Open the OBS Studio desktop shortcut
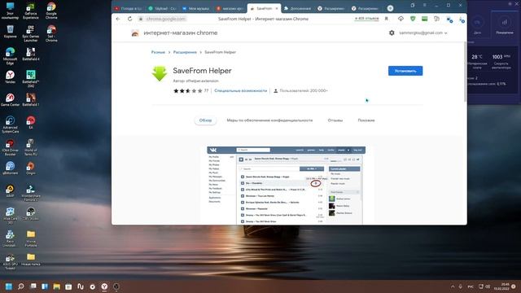Screen dimensions: 521x293 [31, 213]
